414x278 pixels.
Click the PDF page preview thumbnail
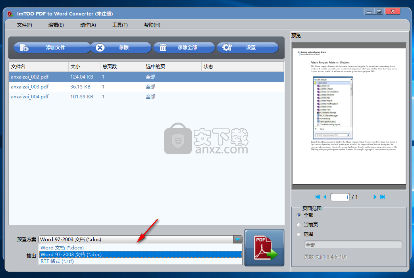349,116
